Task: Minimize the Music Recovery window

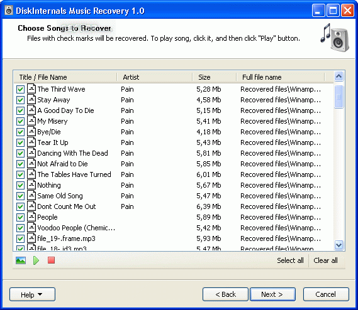Action: tap(318, 11)
